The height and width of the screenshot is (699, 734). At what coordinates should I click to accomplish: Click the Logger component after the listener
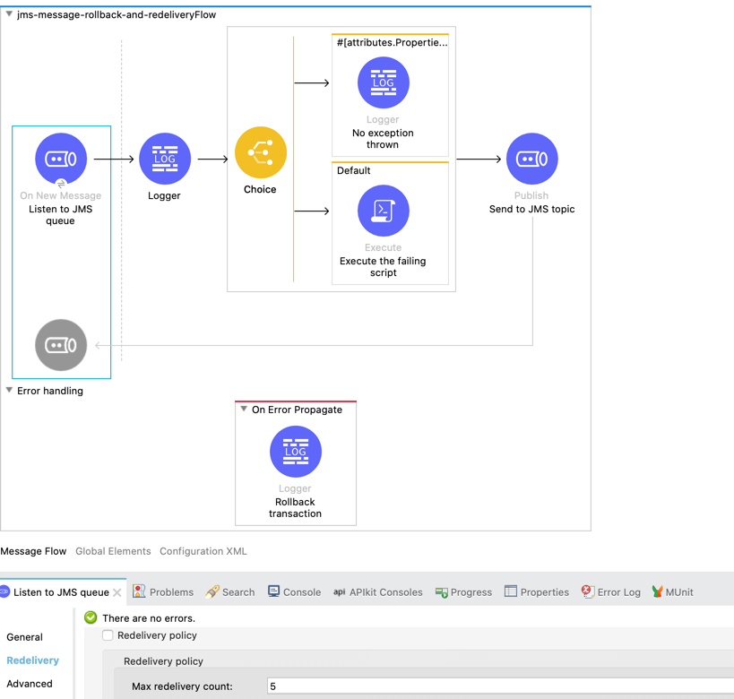tap(165, 158)
